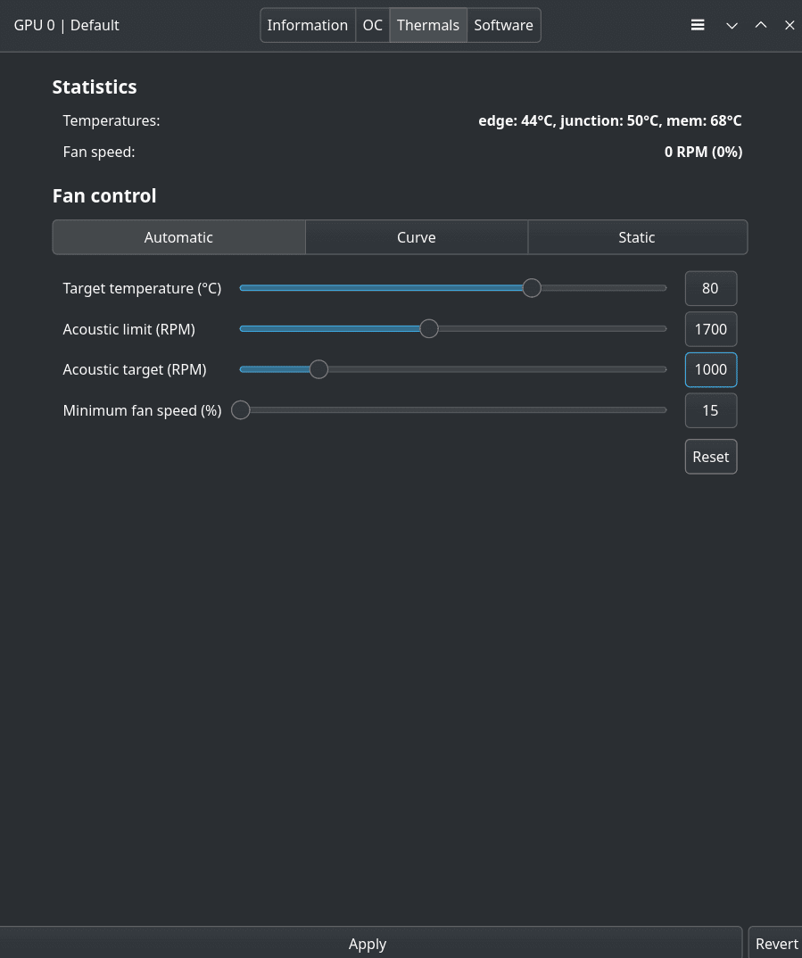The image size is (802, 958).
Task: Switch to Curve fan control mode
Action: 416,237
